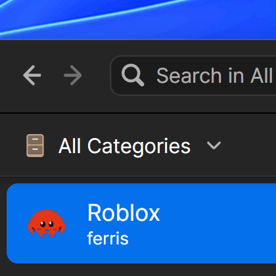Click the file cabinet categories icon
Screen dimensions: 276x276
click(x=35, y=145)
